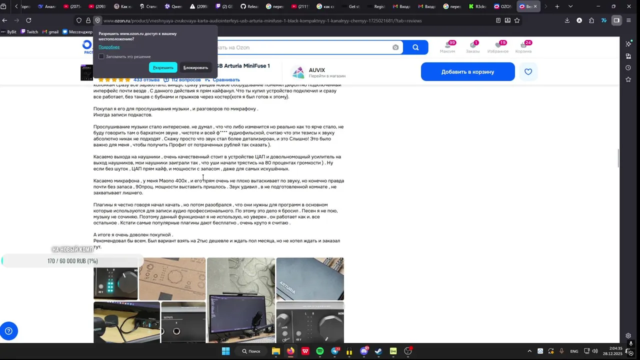The width and height of the screenshot is (640, 360).
Task: Open review photo of monitor with microphone
Action: (241, 300)
